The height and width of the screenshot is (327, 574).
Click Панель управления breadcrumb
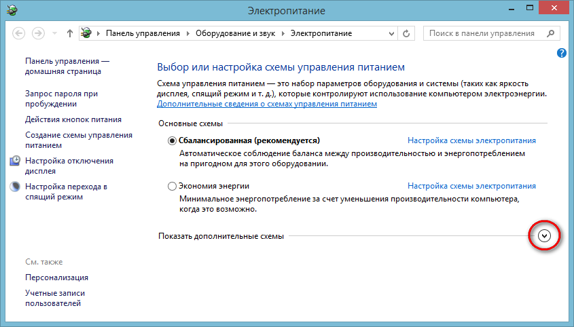tap(143, 33)
